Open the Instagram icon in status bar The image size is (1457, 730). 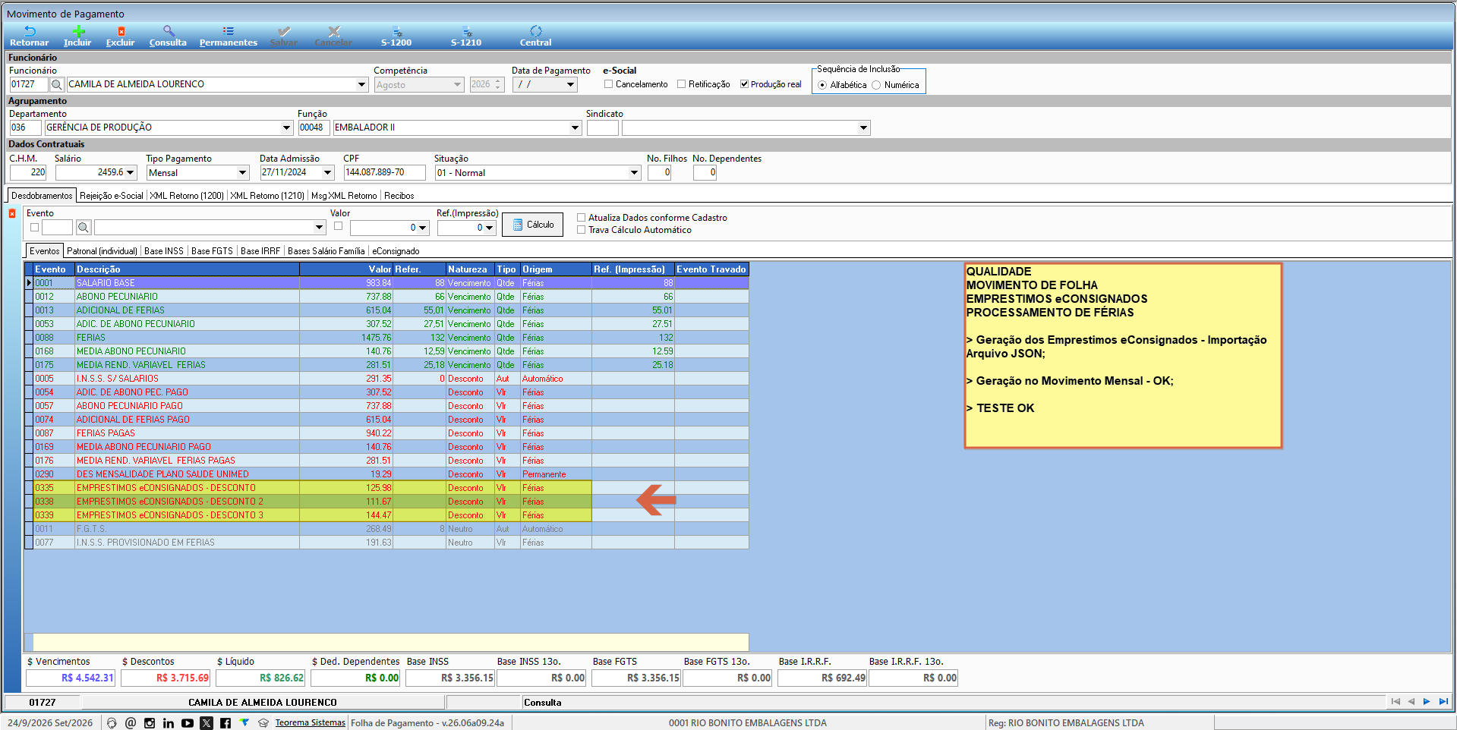150,723
